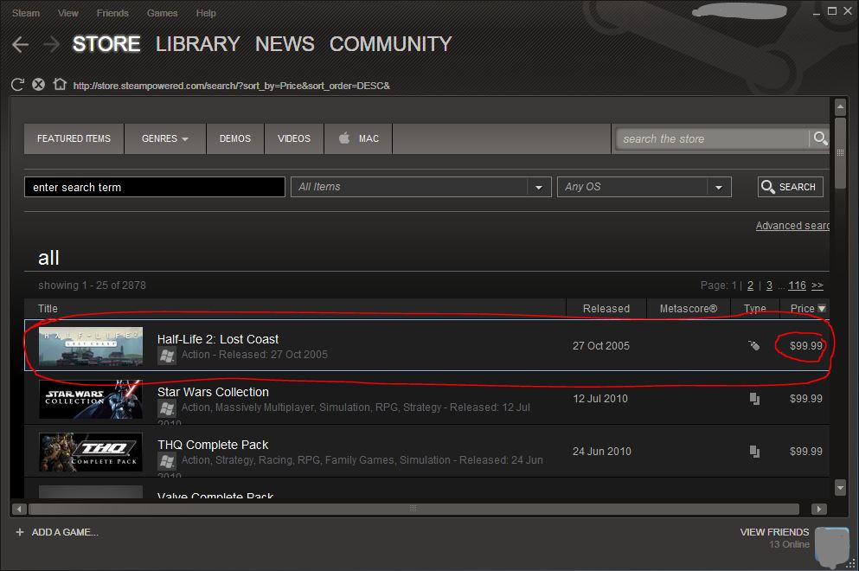Select the MAC tab with the Apple logo
Viewport: 859px width, 571px height.
[x=357, y=138]
